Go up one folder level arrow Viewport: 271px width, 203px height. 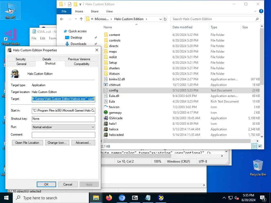pyautogui.click(x=81, y=19)
